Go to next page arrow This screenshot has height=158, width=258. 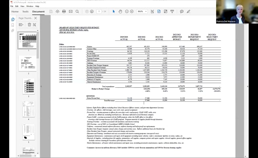click(x=92, y=12)
